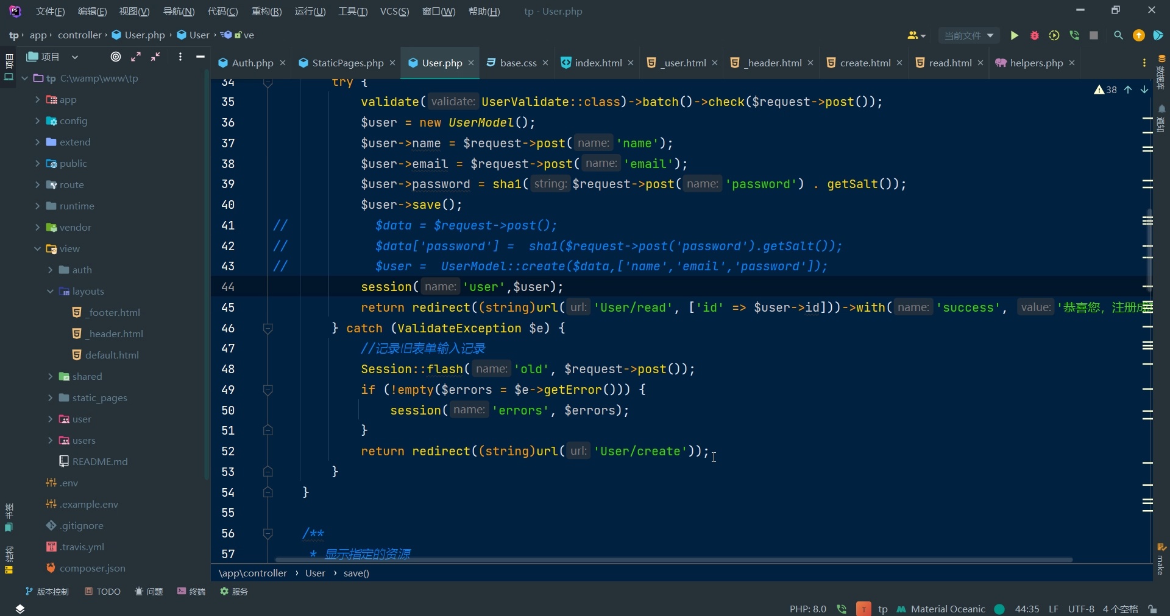Go to previous highlighted warning arrow
1170x616 pixels.
click(x=1128, y=89)
